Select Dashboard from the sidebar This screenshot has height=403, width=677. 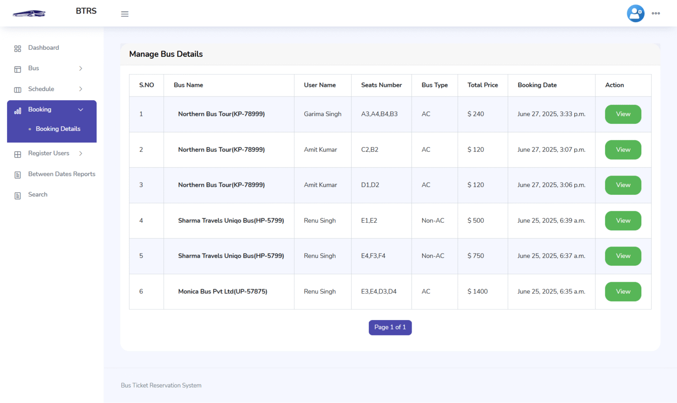tap(43, 48)
